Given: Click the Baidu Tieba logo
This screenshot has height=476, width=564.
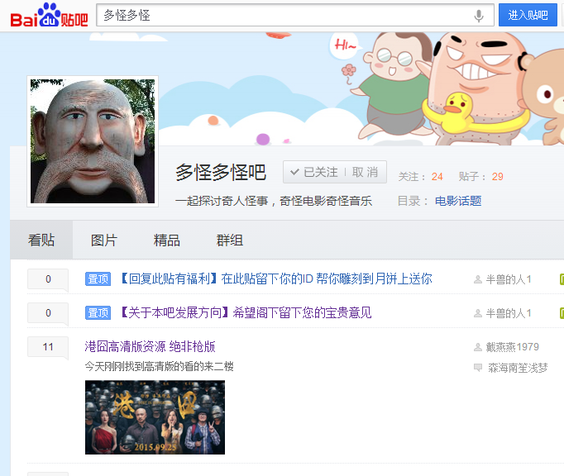Looking at the screenshot, I should (x=48, y=16).
